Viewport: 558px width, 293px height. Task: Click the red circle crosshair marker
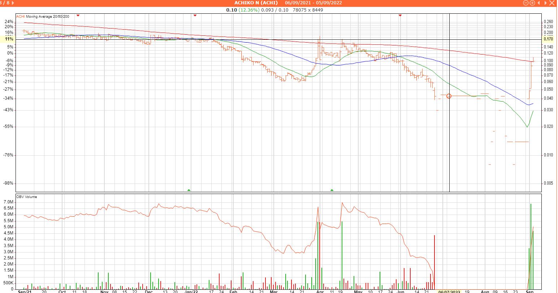[449, 96]
